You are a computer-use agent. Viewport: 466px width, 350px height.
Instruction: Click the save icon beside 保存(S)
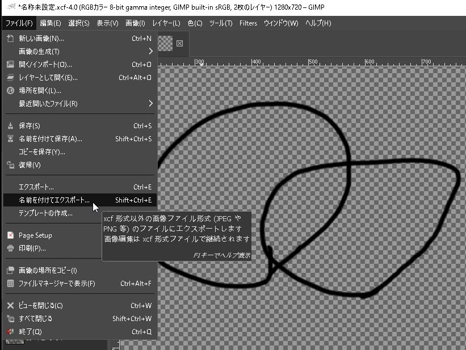coord(10,126)
